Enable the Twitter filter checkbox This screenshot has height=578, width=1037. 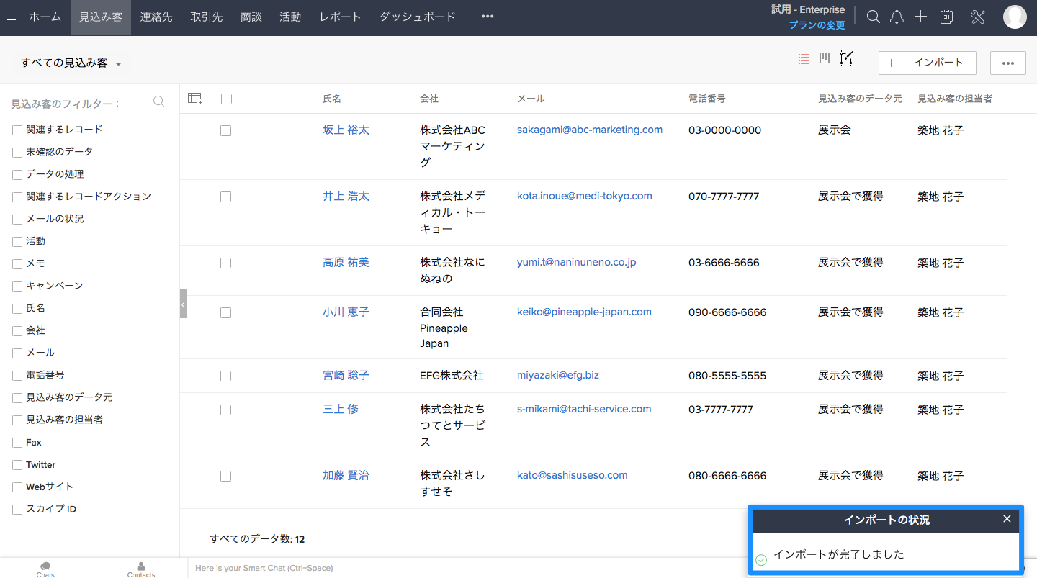coord(17,465)
